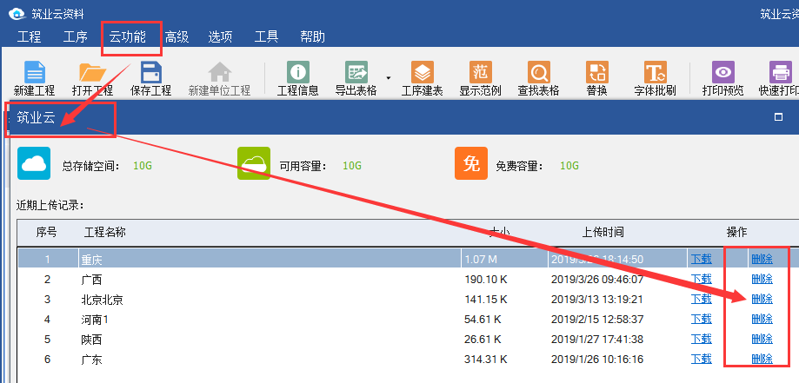The image size is (799, 383).
Task: Open the 工具 menu
Action: 266,36
